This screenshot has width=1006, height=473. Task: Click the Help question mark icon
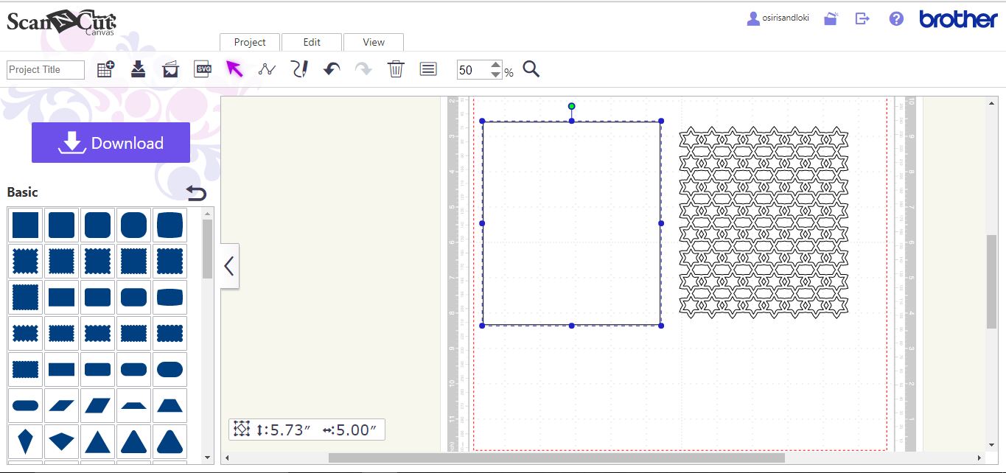[895, 18]
